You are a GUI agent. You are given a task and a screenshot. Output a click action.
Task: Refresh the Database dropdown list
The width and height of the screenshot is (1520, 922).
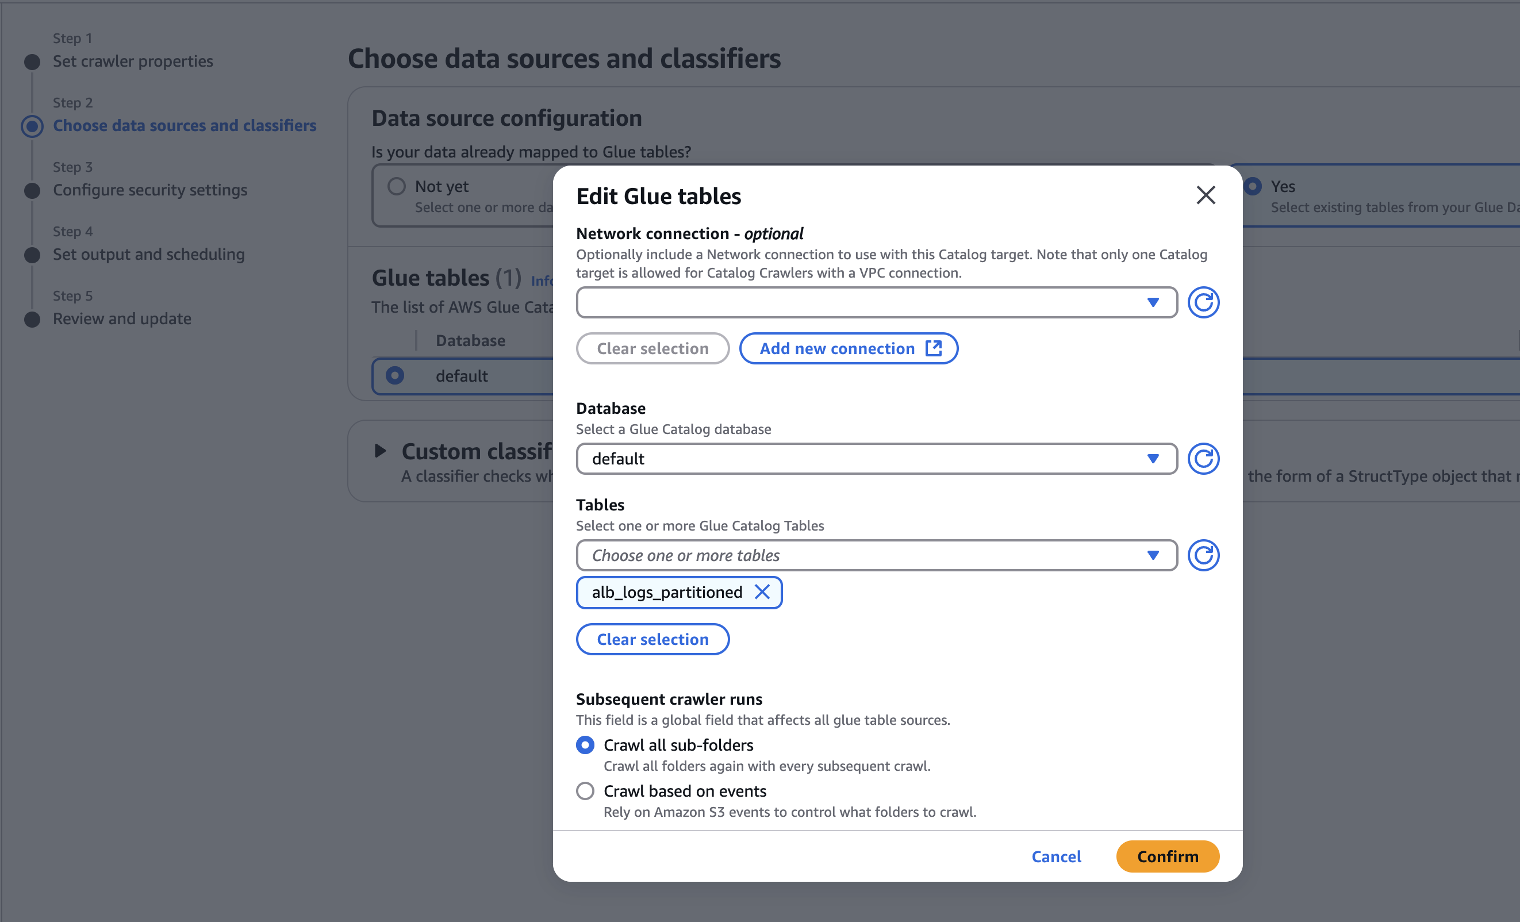[x=1203, y=459]
